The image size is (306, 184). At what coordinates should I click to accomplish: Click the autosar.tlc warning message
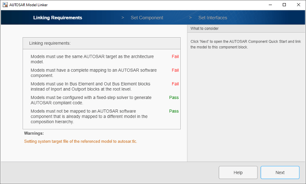81,141
